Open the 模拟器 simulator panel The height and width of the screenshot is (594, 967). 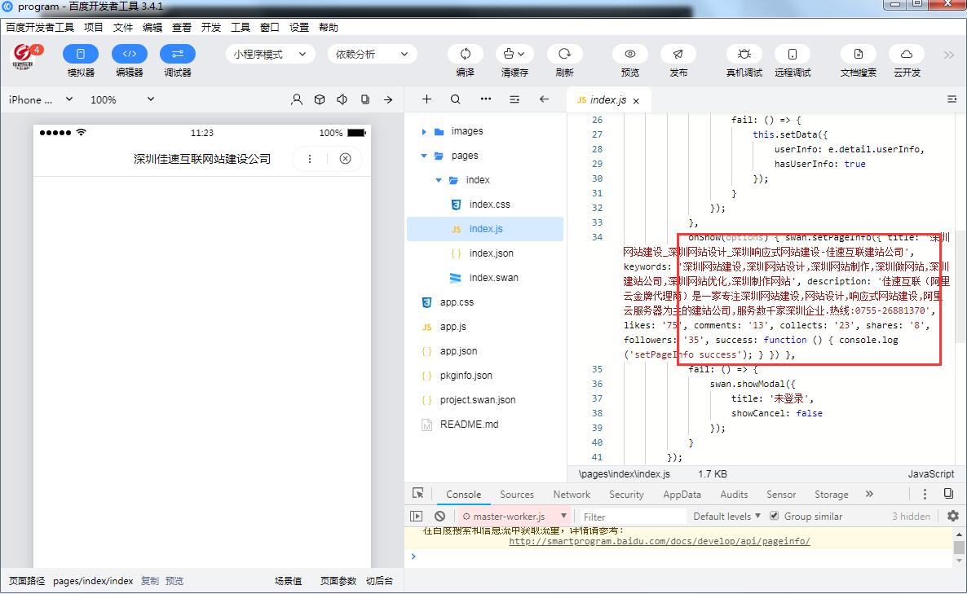tap(81, 55)
